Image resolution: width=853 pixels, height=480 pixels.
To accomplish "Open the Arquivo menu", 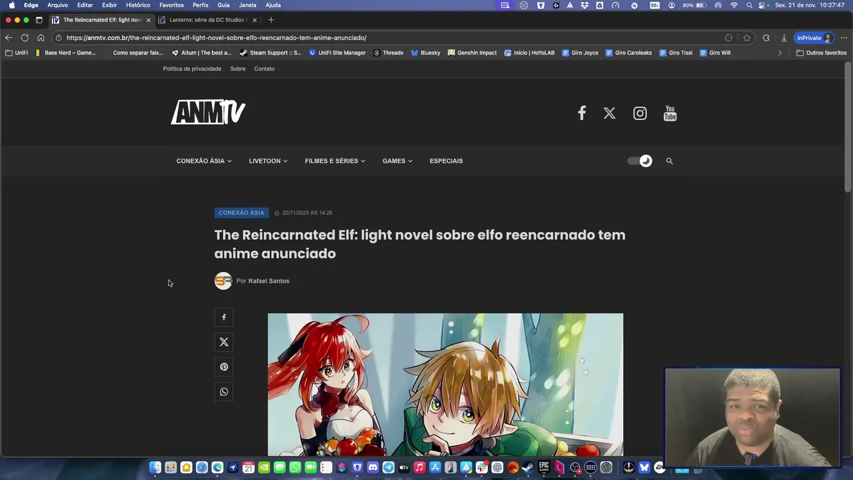I will click(x=57, y=5).
